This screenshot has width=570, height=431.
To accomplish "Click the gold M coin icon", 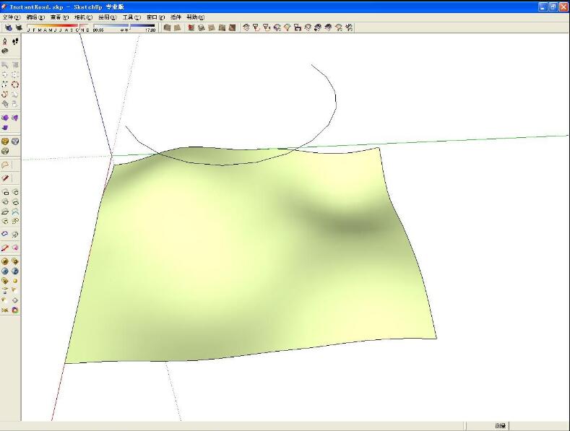I will [5, 261].
